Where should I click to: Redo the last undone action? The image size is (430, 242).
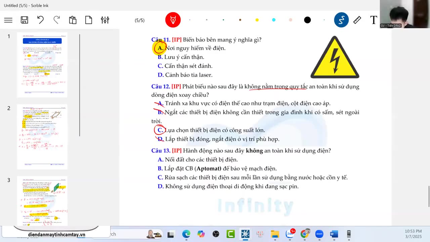tap(57, 20)
